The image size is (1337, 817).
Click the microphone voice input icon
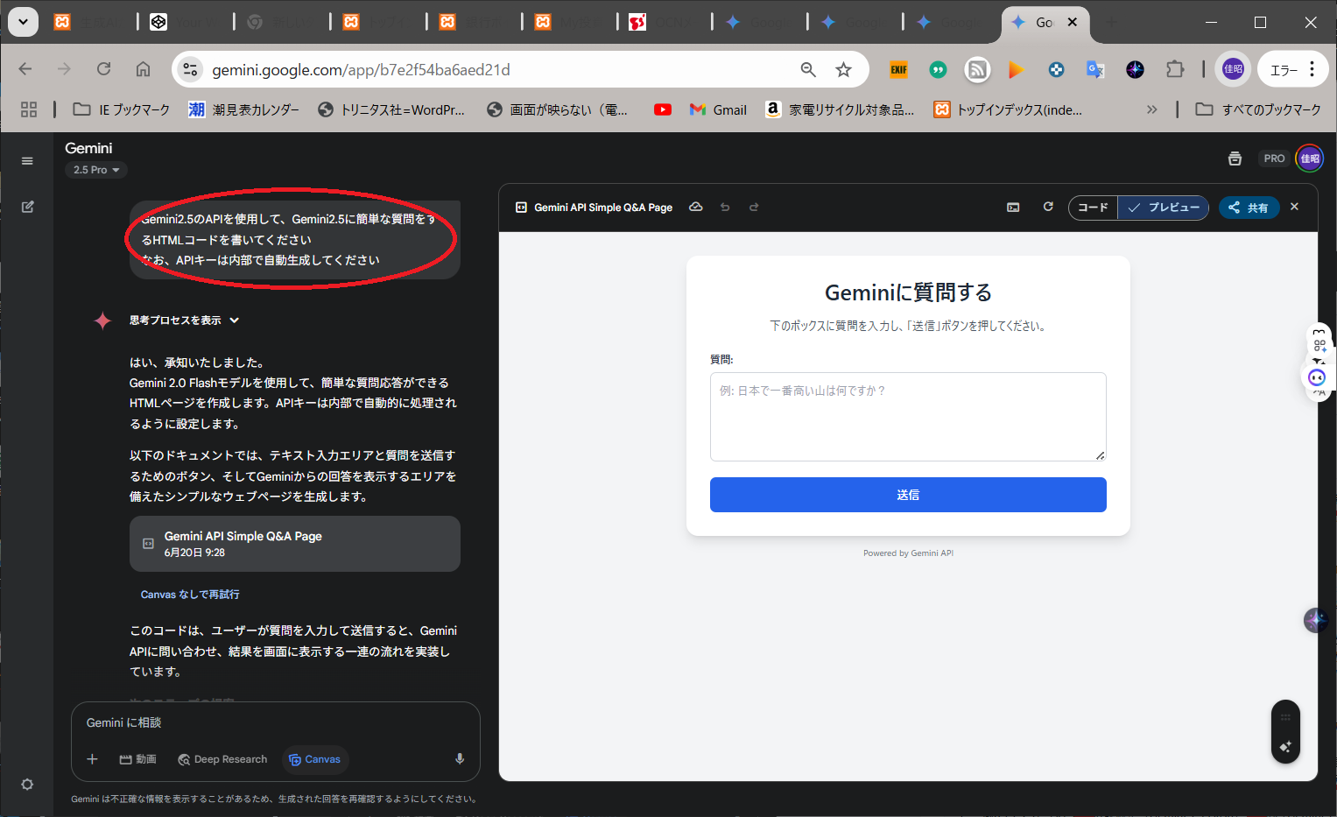click(x=460, y=759)
